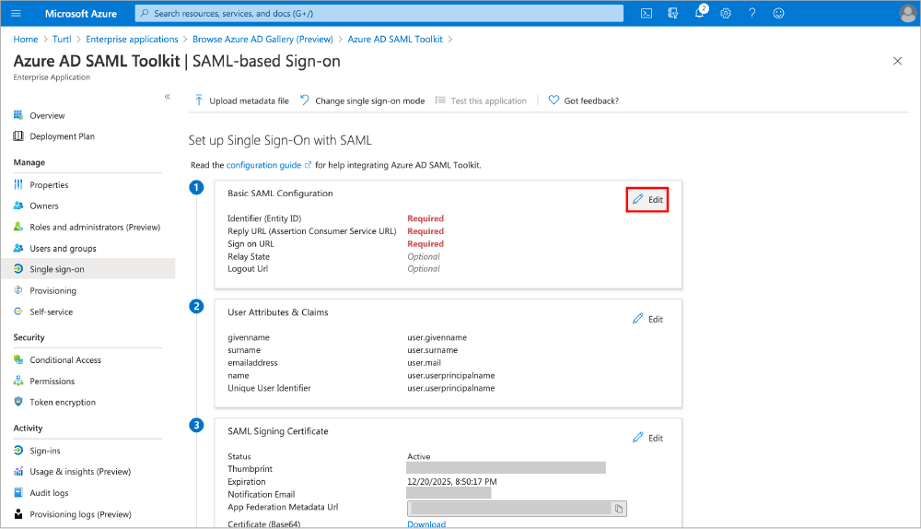This screenshot has width=921, height=529.
Task: Click the user account avatar
Action: click(906, 13)
